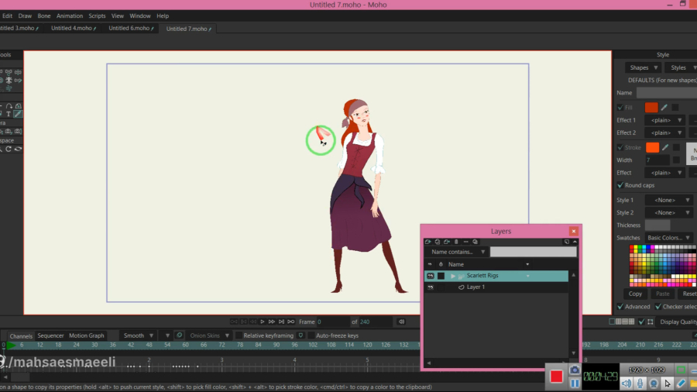Click the New Layer icon in Layers panel

428,242
